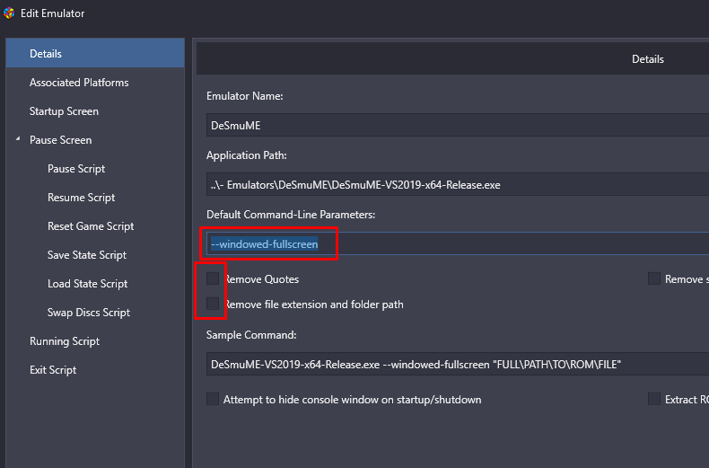Toggle the checkbox beside the cut-off 'Extract' label
This screenshot has width=709, height=468.
pos(654,399)
